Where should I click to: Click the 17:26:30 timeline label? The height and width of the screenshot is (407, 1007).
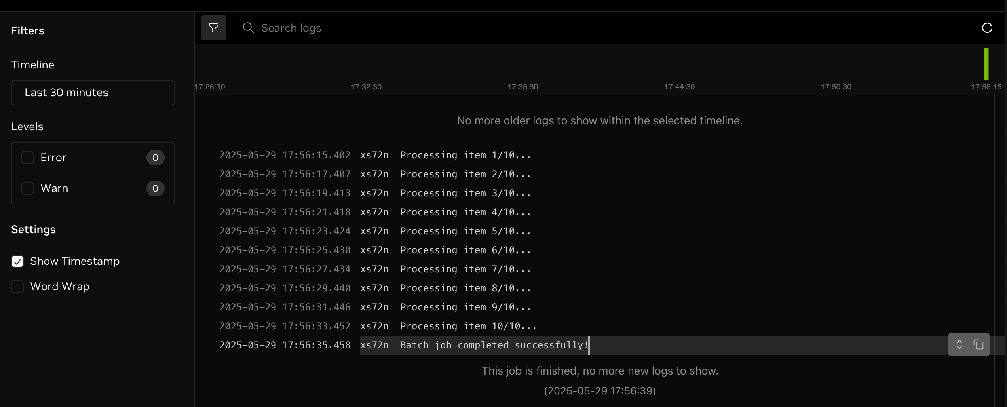(x=210, y=87)
